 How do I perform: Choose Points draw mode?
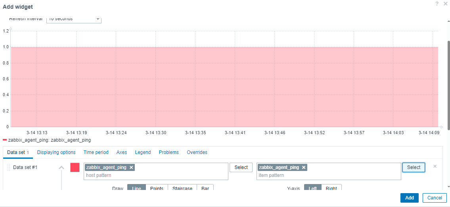157,188
